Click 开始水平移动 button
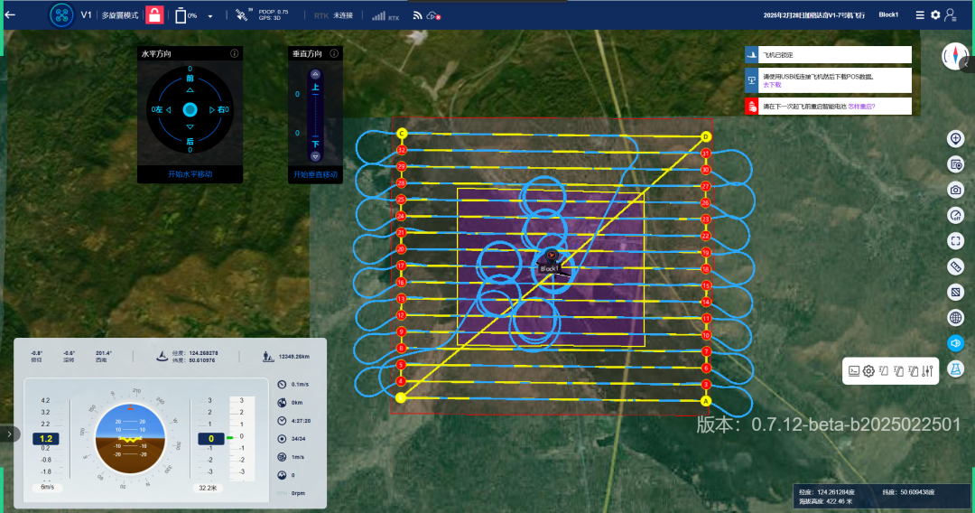Screen dimensions: 975x513 (x=190, y=174)
